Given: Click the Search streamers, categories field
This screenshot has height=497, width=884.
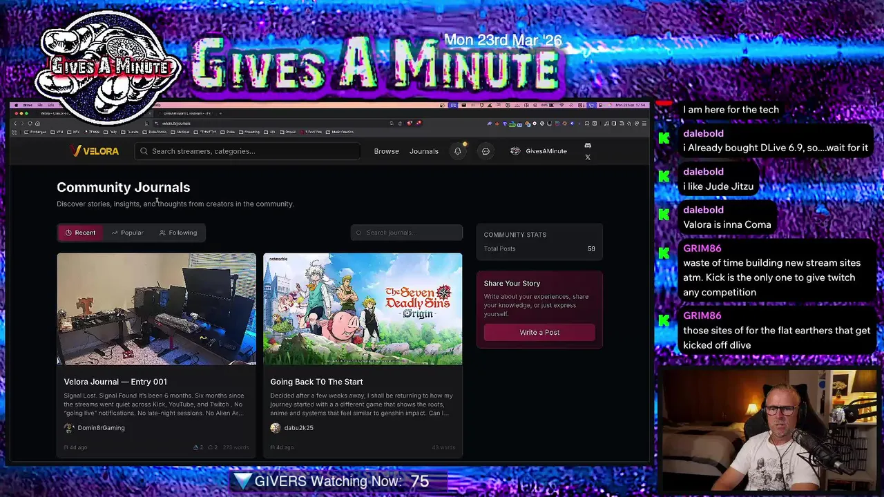Looking at the screenshot, I should click(247, 151).
